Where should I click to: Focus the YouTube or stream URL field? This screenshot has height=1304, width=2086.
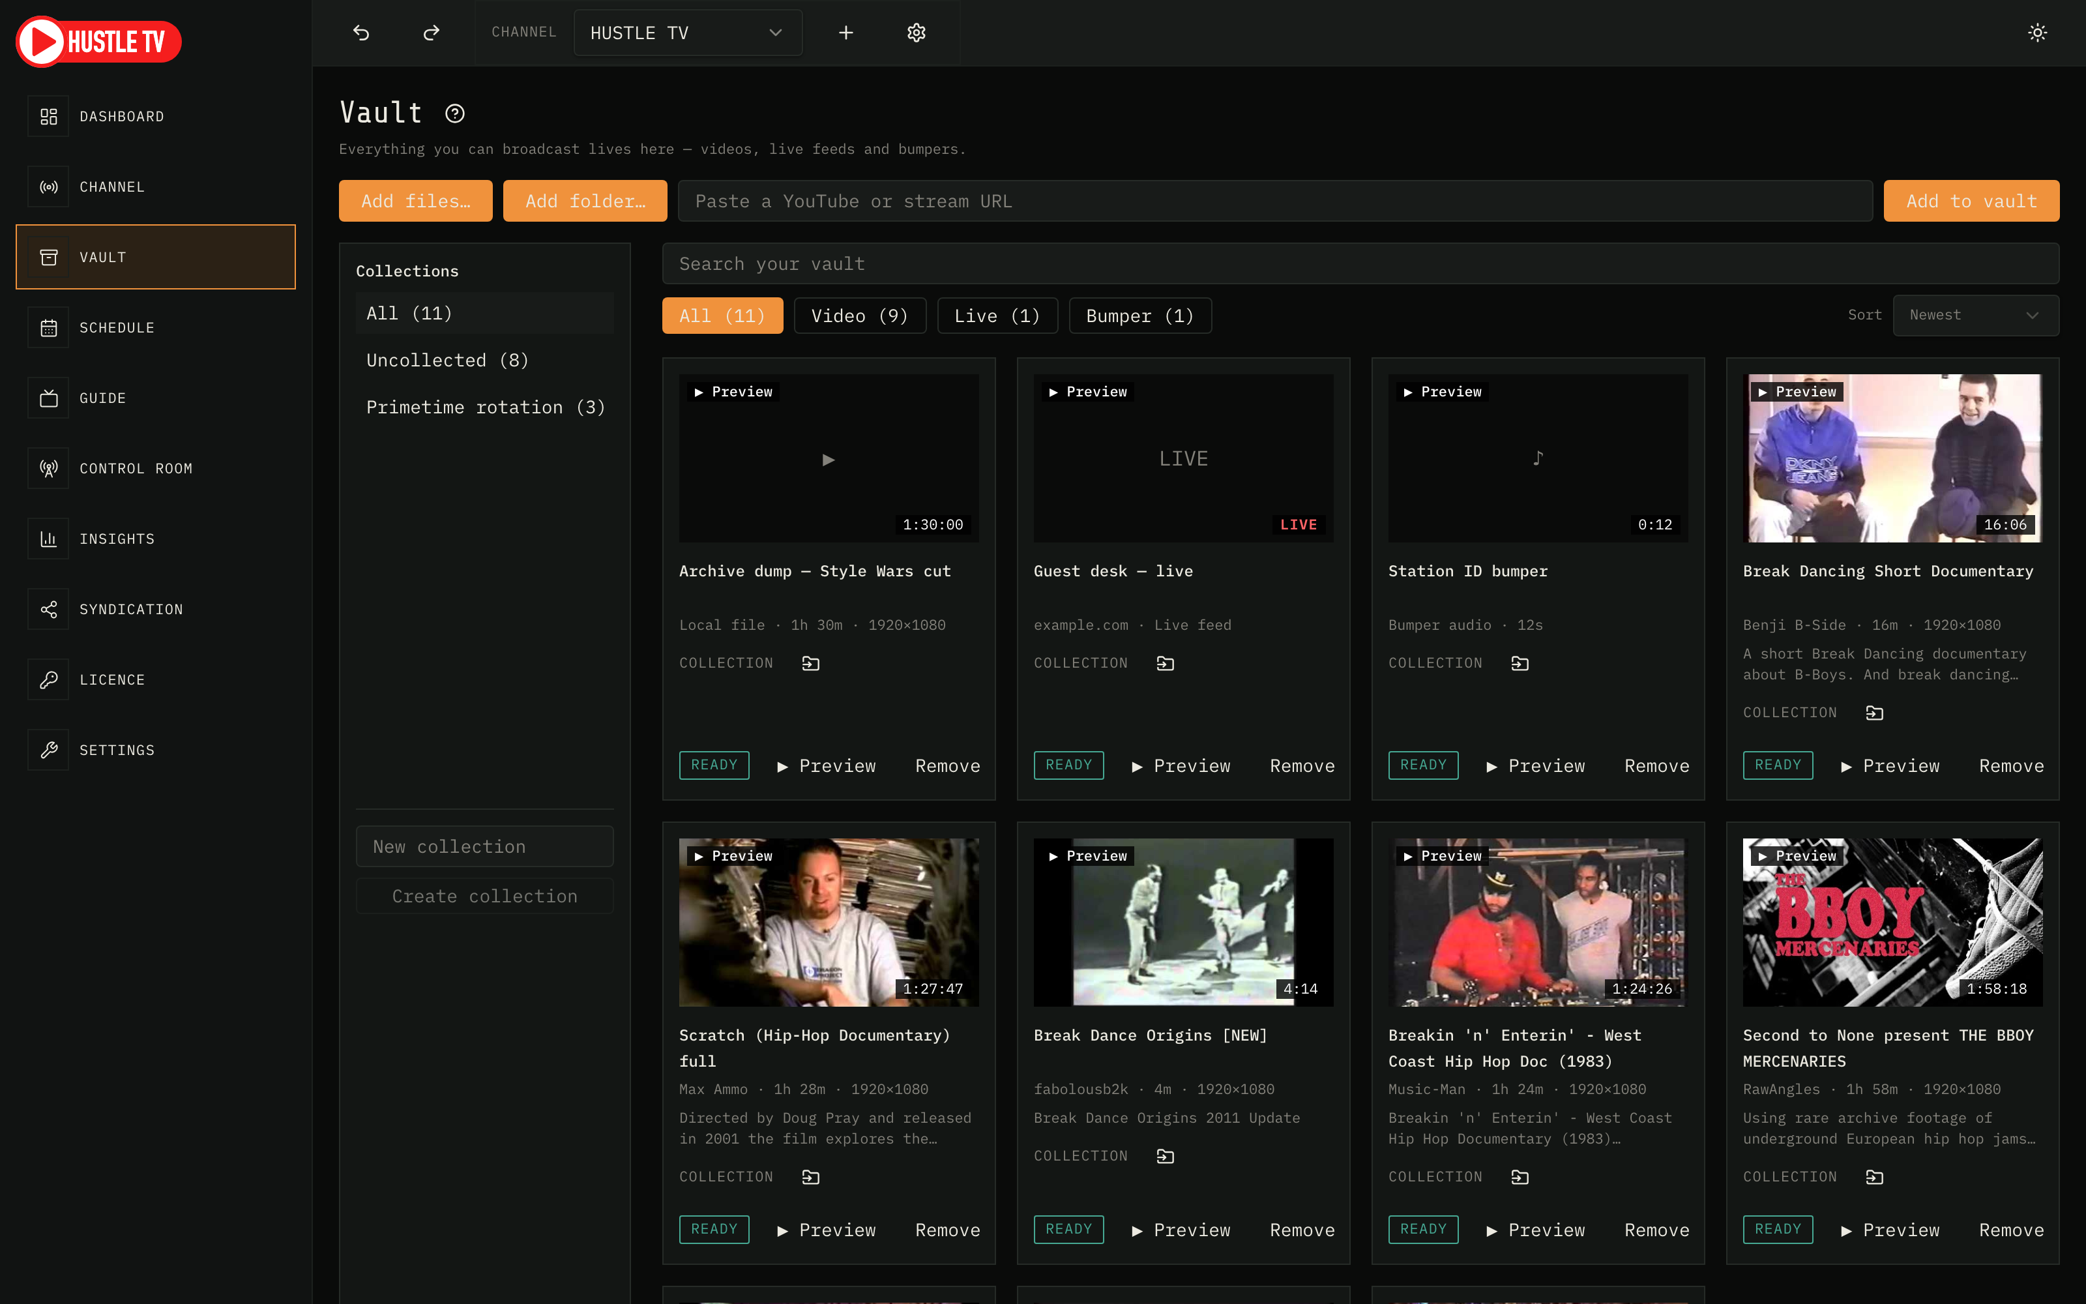[1276, 201]
